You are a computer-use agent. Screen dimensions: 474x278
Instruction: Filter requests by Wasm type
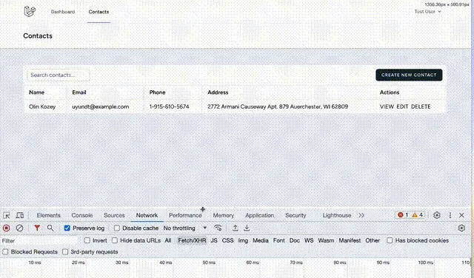(x=326, y=240)
